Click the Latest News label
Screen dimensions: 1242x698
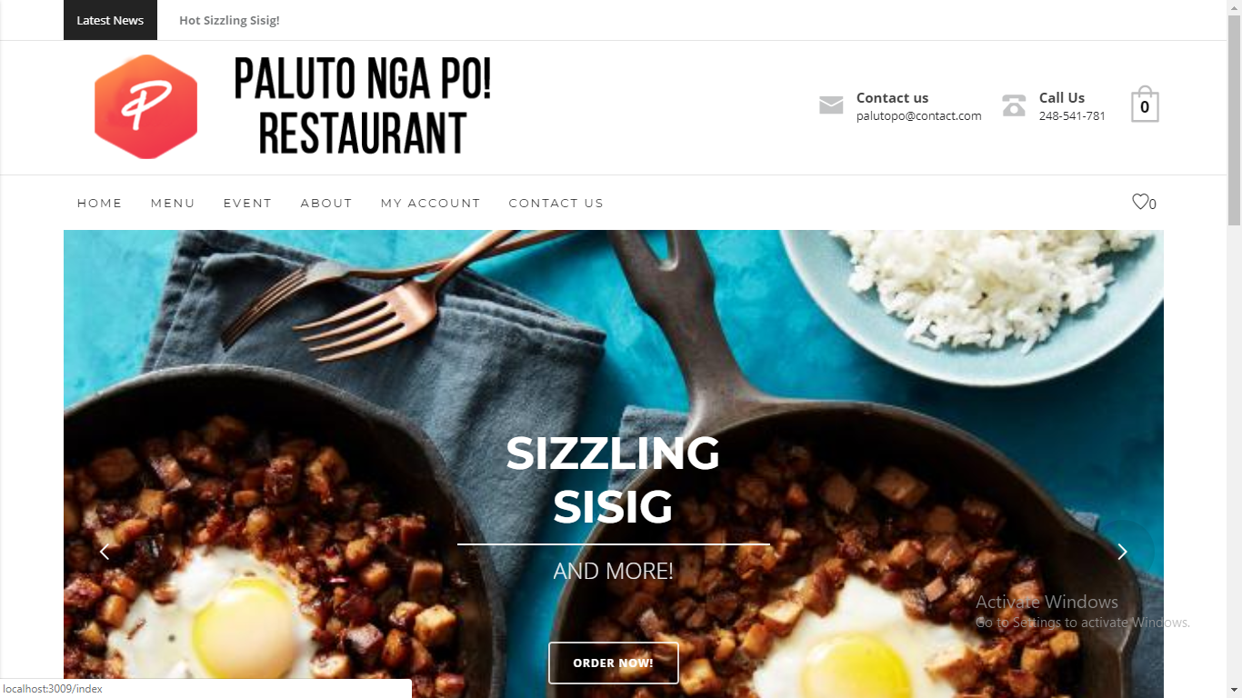coord(110,20)
